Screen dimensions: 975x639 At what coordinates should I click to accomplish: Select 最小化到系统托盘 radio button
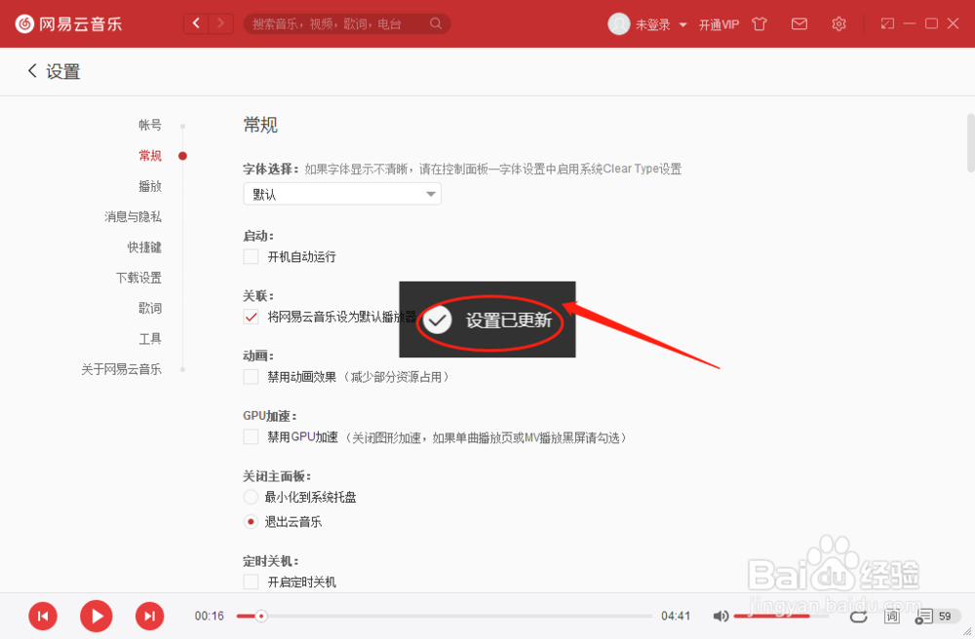point(251,497)
